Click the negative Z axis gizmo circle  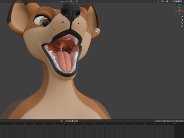[x=179, y=14]
